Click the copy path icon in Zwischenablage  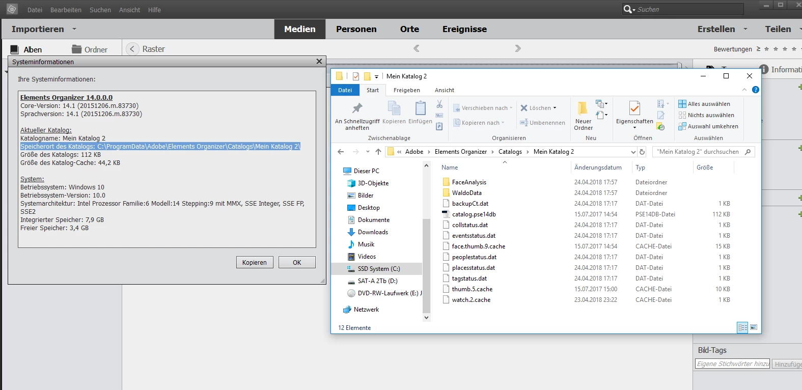[439, 116]
